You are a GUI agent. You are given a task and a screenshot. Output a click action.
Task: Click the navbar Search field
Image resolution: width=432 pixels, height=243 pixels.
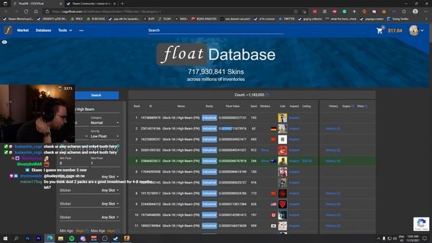tap(216, 30)
